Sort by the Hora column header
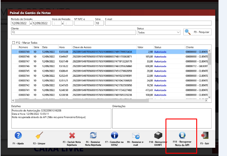 65,47
